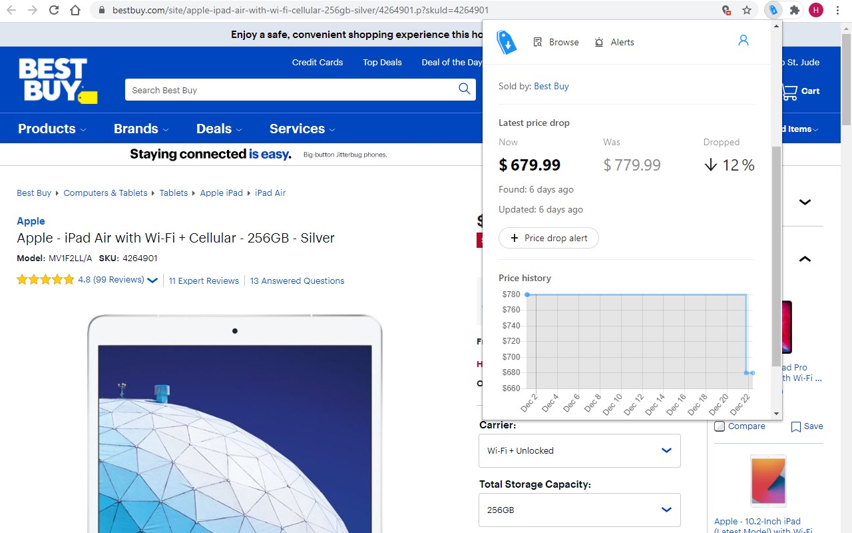The height and width of the screenshot is (533, 852).
Task: Go to Apple iPad breadcrumb
Action: (221, 193)
